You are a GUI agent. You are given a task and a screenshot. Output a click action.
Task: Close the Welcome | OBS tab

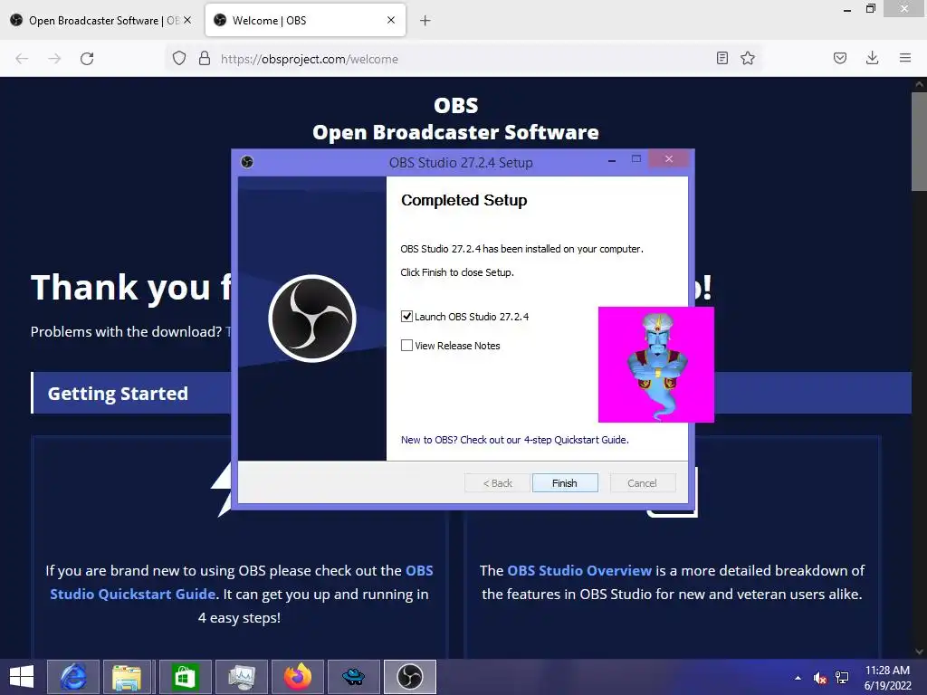point(391,20)
